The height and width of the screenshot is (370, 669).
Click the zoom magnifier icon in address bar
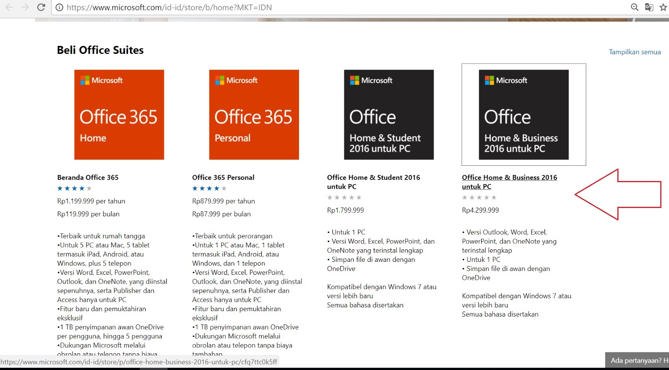[x=634, y=7]
